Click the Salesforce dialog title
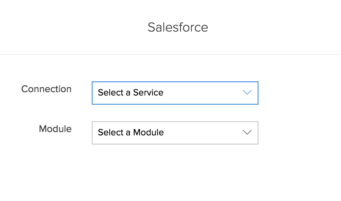Screen dimensions: 341x201 178,27
